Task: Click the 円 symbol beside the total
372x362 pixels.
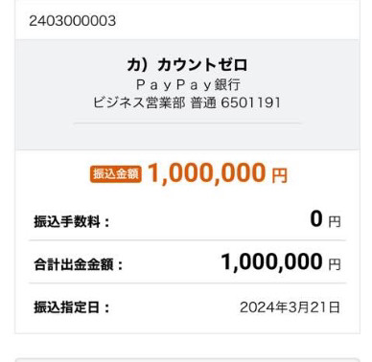Action: point(335,264)
